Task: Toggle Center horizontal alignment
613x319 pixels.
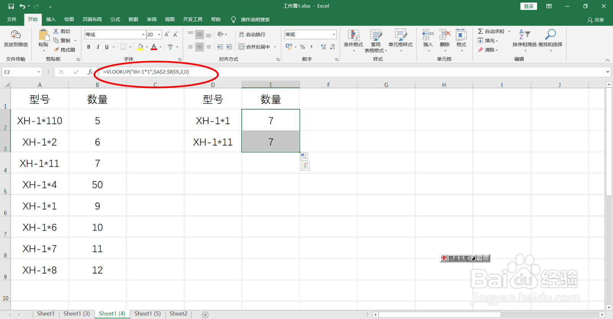Action: [x=199, y=47]
